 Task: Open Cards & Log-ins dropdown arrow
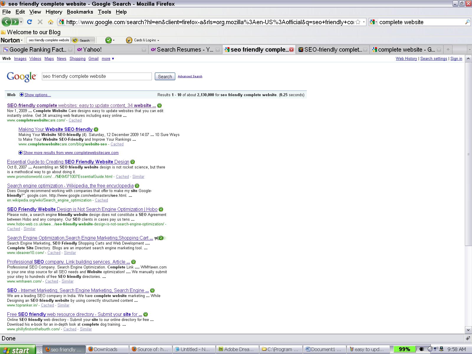click(x=158, y=40)
